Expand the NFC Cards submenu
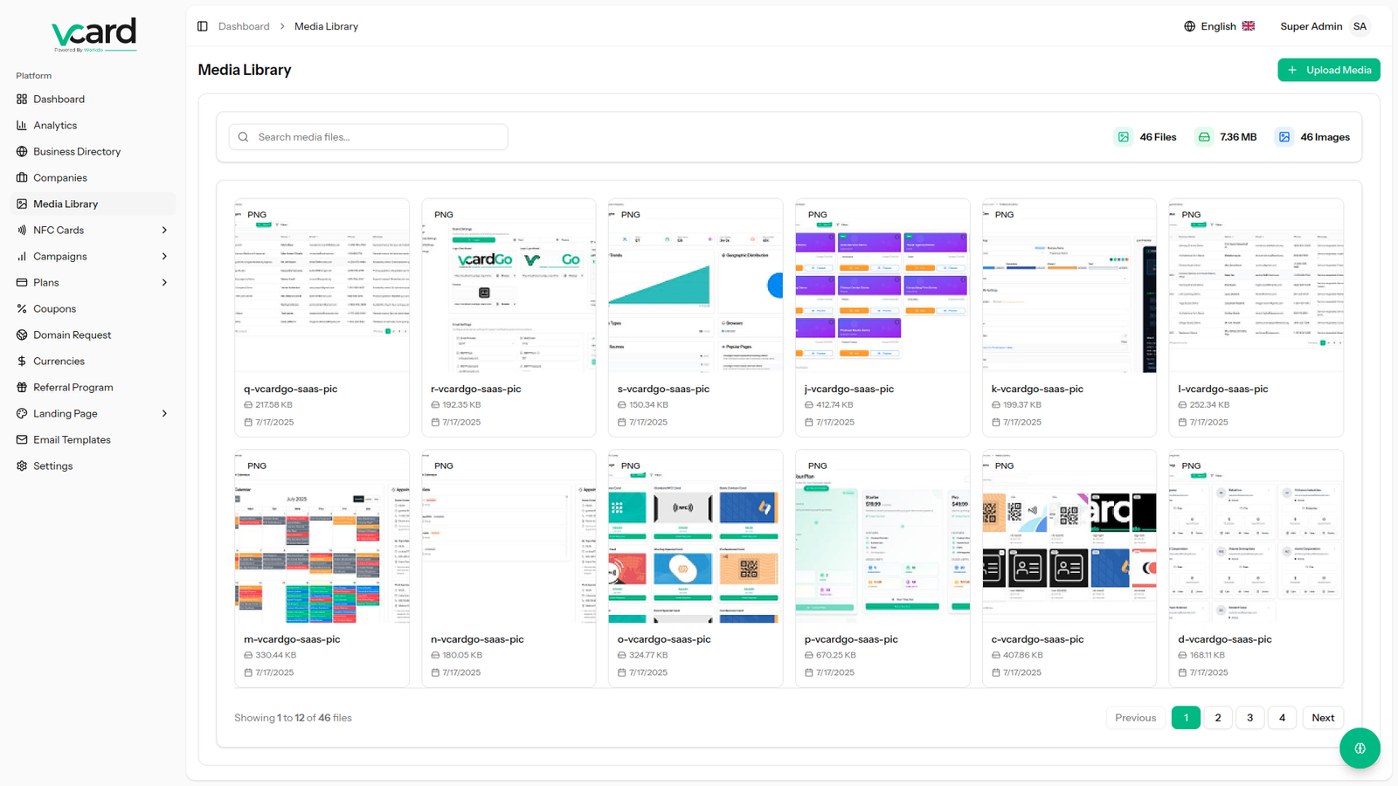The width and height of the screenshot is (1398, 786). pos(164,231)
